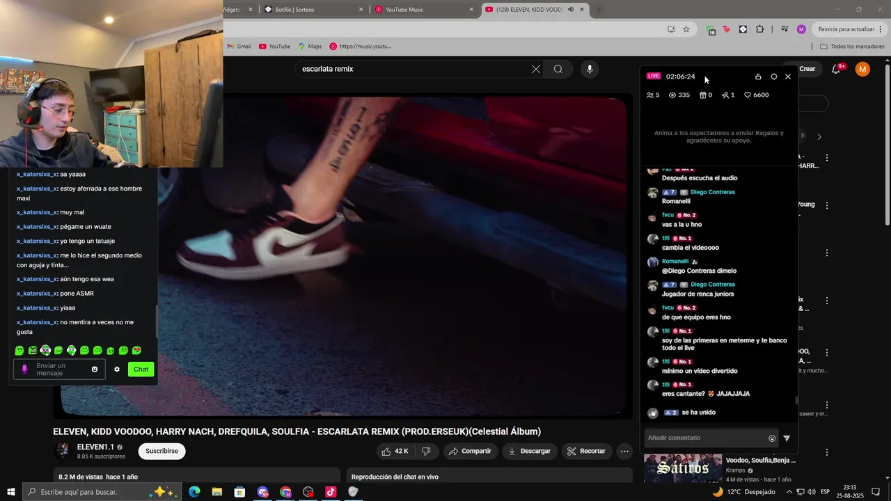Show hidden tray icons chevron
Viewport: 891px width, 501px height.
point(789,492)
